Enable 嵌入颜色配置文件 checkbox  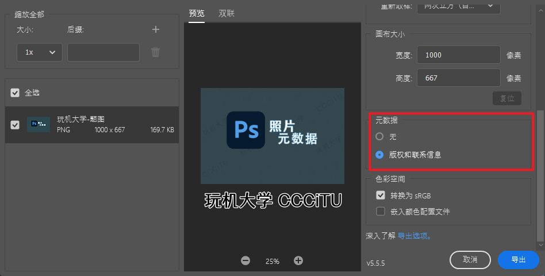coord(380,211)
